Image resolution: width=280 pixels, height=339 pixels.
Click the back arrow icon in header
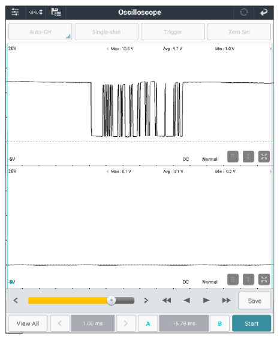click(264, 13)
